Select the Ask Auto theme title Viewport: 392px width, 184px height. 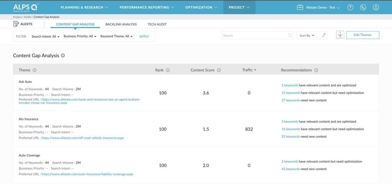click(25, 82)
